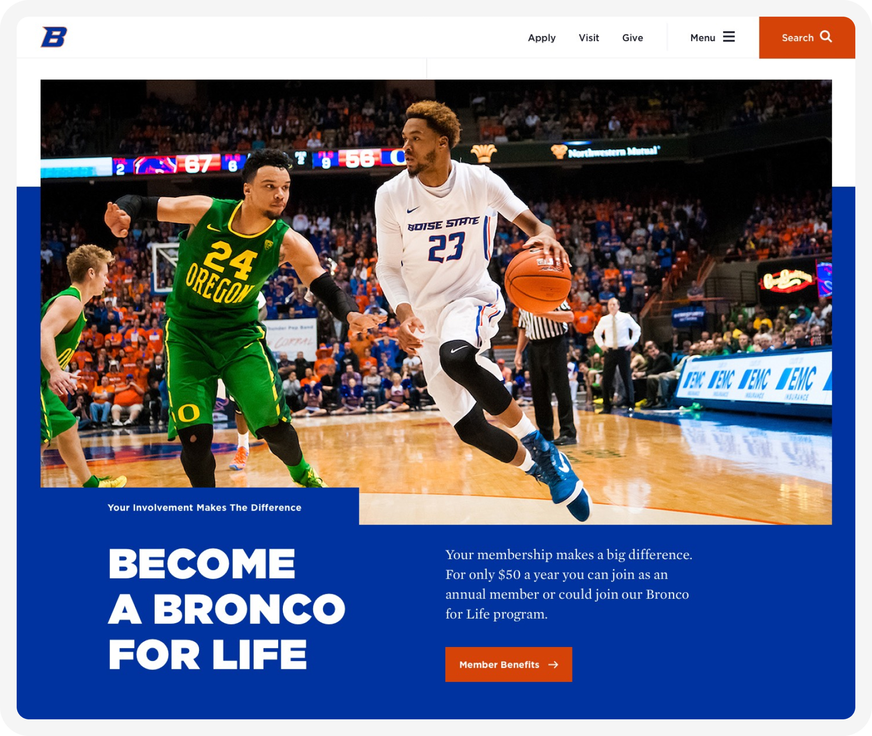
Task: Click the membership description paragraph
Action: (569, 584)
